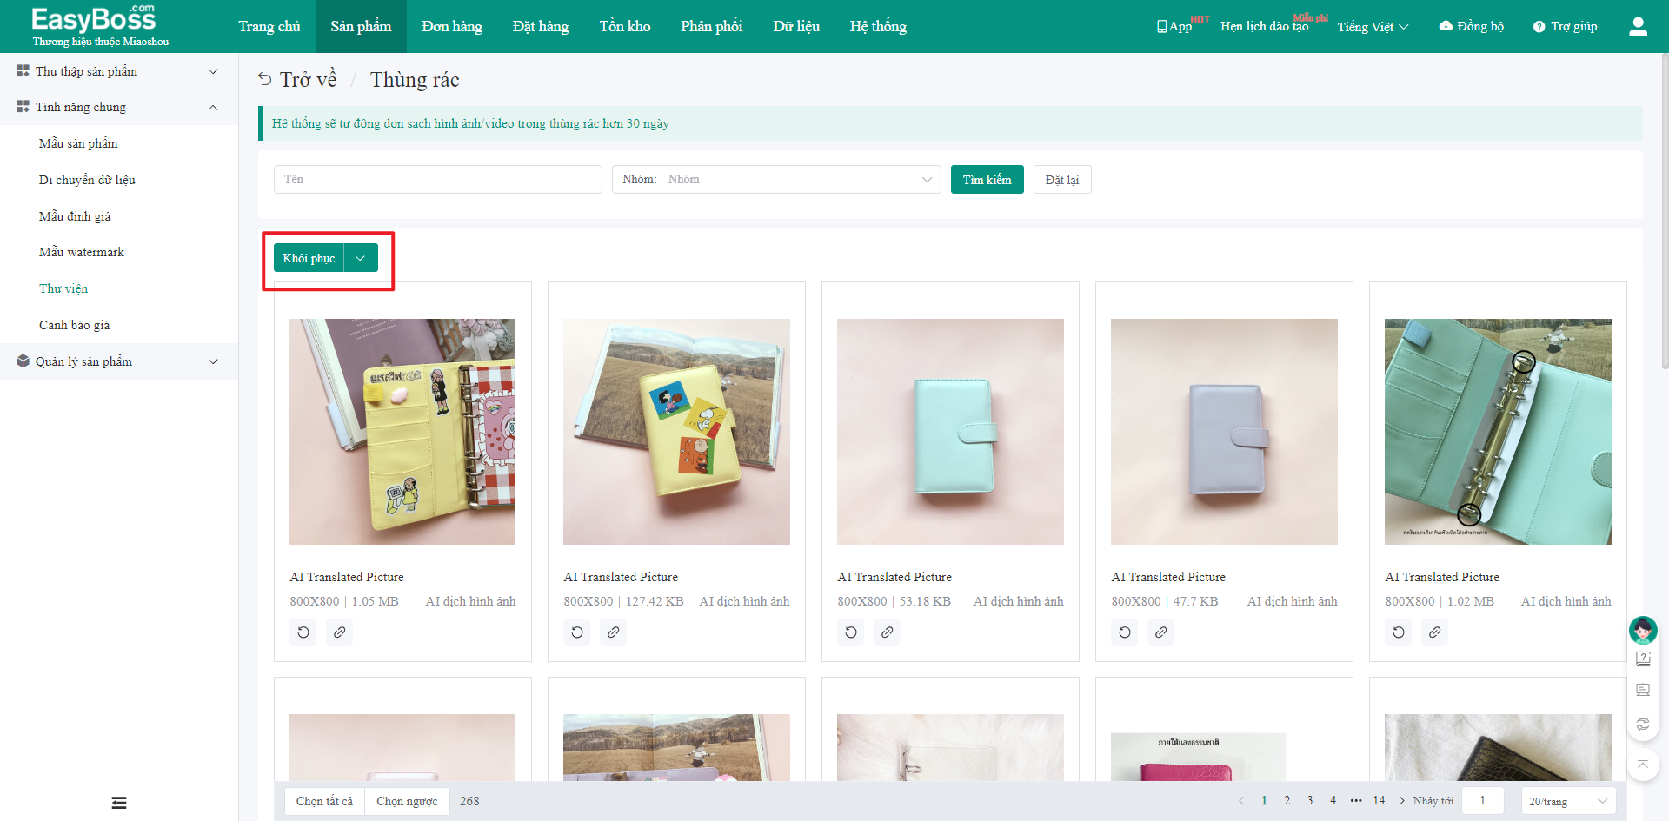The height and width of the screenshot is (821, 1669).
Task: Click the back-to-top floating icon
Action: (1643, 765)
